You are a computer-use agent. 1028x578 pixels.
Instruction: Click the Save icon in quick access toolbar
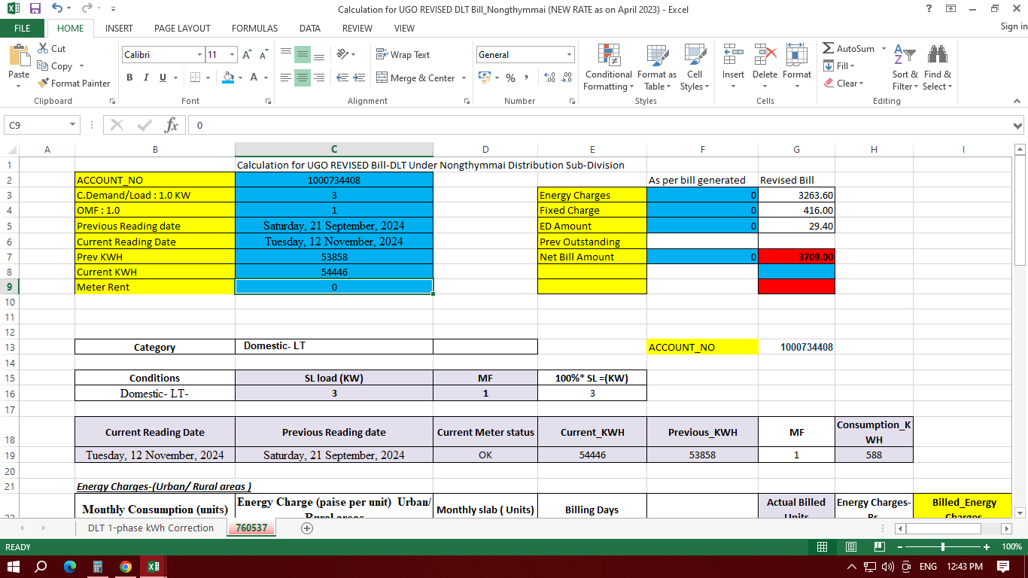[35, 9]
